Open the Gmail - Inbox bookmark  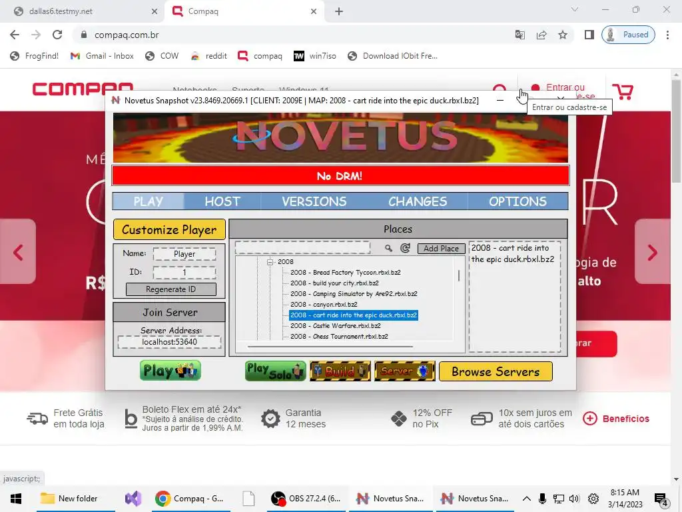[x=102, y=56]
